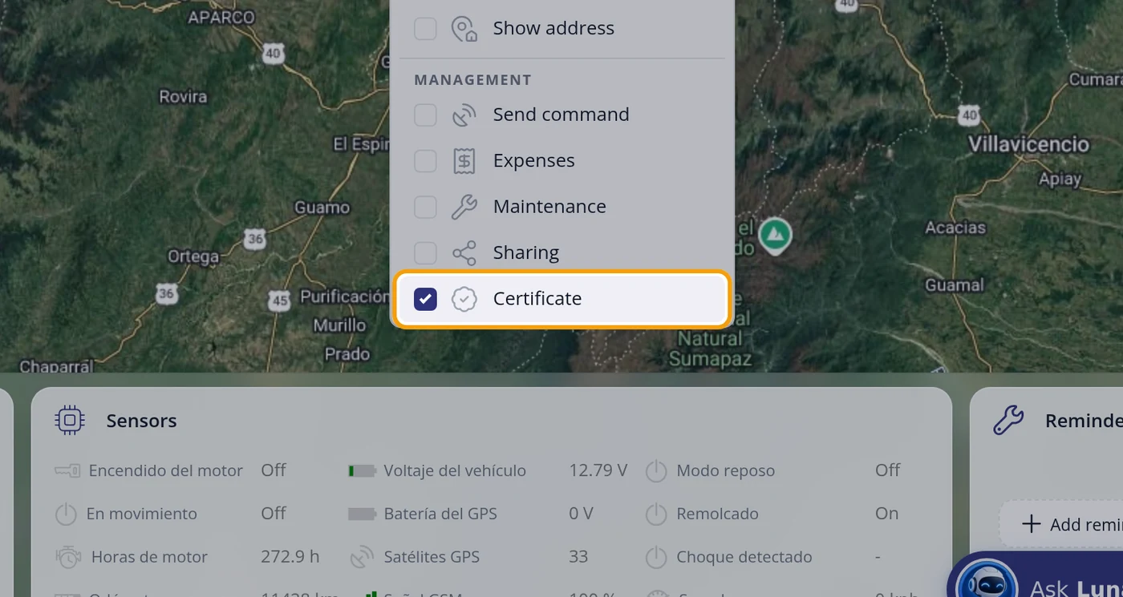This screenshot has height=597, width=1123.
Task: Click the Purificación town label on map
Action: coord(345,296)
